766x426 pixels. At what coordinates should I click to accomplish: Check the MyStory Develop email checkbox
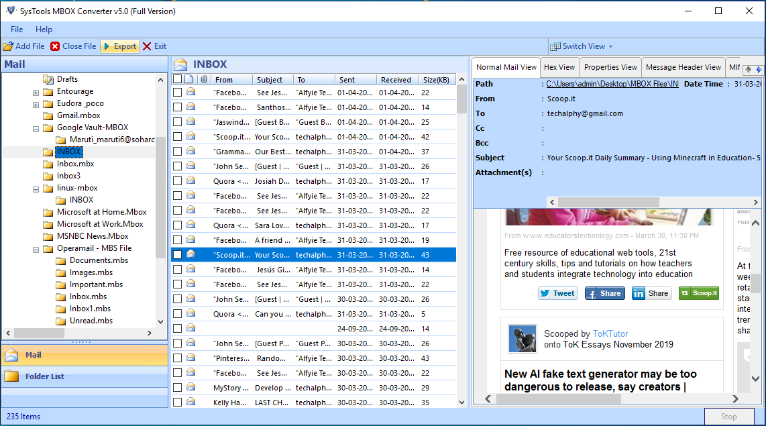(178, 388)
